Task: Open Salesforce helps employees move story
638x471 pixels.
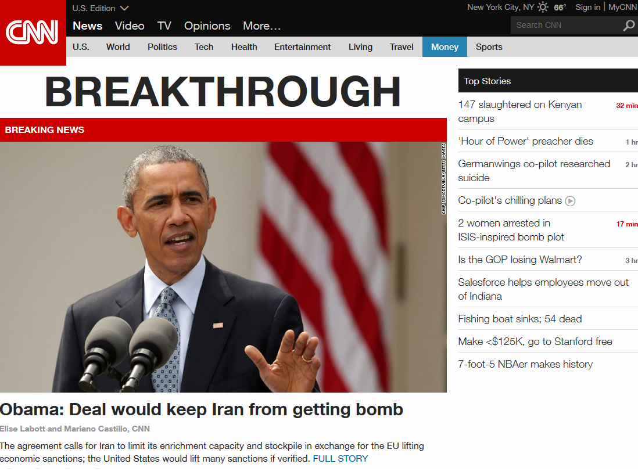Action: tap(543, 289)
